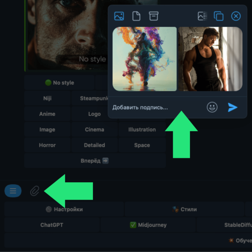Viewport: 252px width, 252px height.
Task: Click the paperclip attachment icon
Action: [x=34, y=191]
